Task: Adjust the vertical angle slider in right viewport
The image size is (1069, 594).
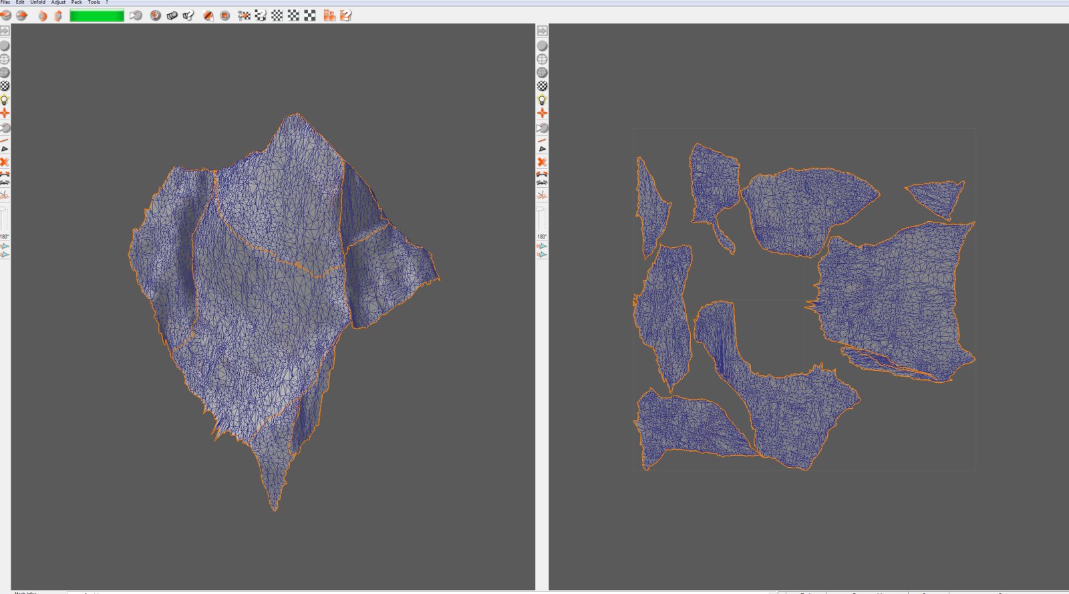Action: click(542, 218)
